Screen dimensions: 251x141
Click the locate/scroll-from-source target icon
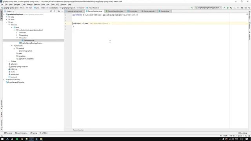click(51, 11)
